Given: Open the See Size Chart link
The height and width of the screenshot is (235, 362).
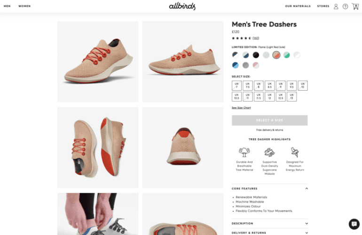Looking at the screenshot, I should pyautogui.click(x=241, y=108).
